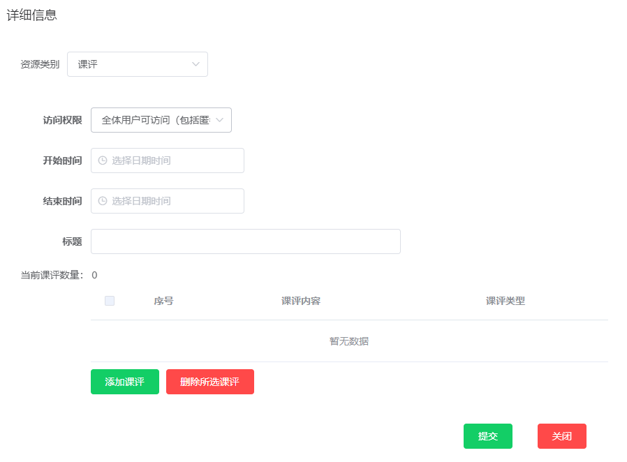The height and width of the screenshot is (462, 627).
Task: Close the dialog with 关闭 button
Action: (x=561, y=435)
